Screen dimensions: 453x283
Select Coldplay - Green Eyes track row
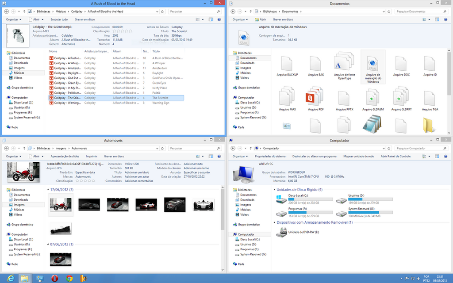[116, 83]
